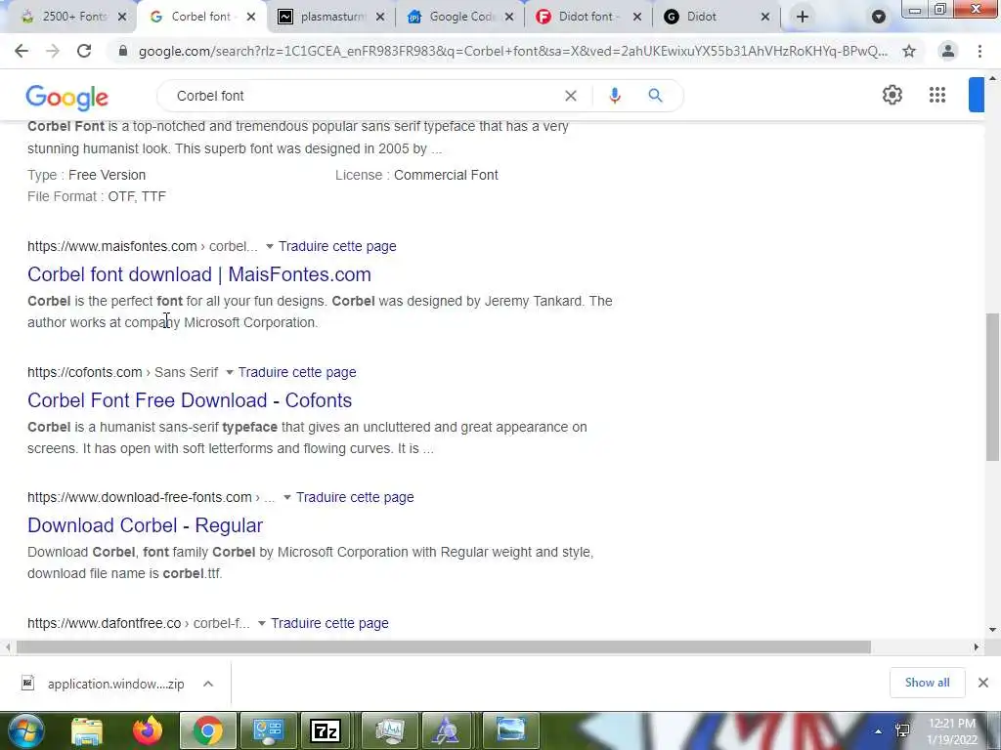This screenshot has width=1001, height=750.
Task: Open Corbel font download MaisFontes.com result
Action: click(199, 274)
